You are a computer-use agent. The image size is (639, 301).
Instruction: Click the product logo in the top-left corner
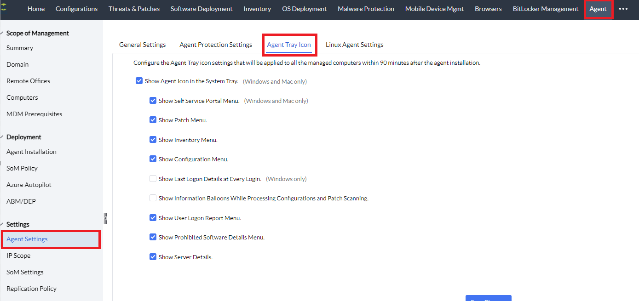(x=4, y=8)
